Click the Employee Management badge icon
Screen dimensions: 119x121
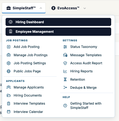(x=11, y=32)
